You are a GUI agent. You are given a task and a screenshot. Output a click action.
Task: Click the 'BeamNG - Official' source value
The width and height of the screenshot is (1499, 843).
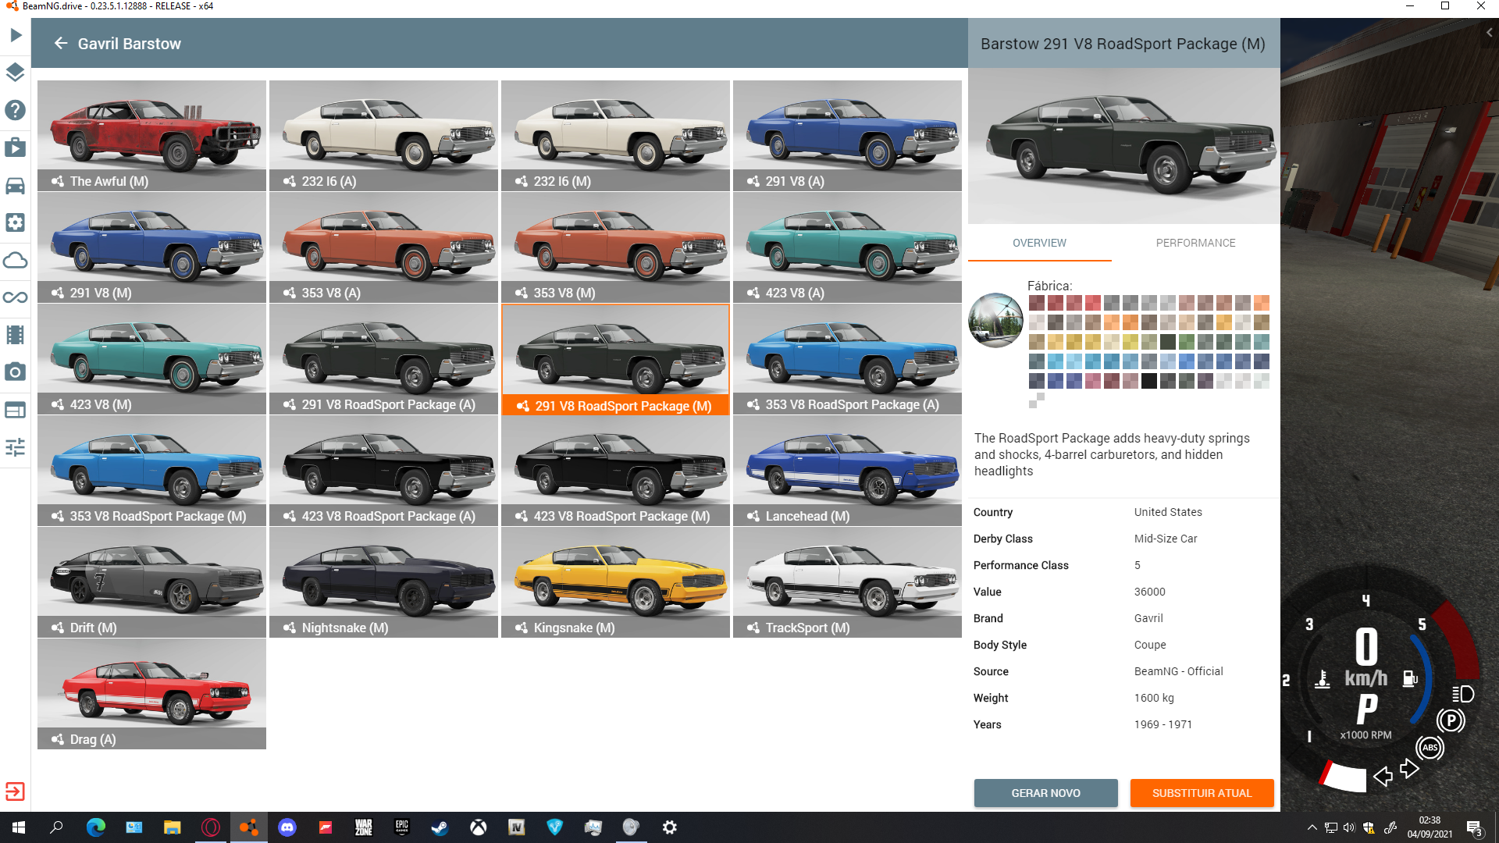pyautogui.click(x=1179, y=671)
